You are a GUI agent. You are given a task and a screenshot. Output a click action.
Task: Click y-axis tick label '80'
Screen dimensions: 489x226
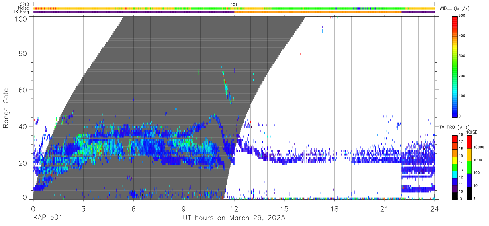[23, 53]
